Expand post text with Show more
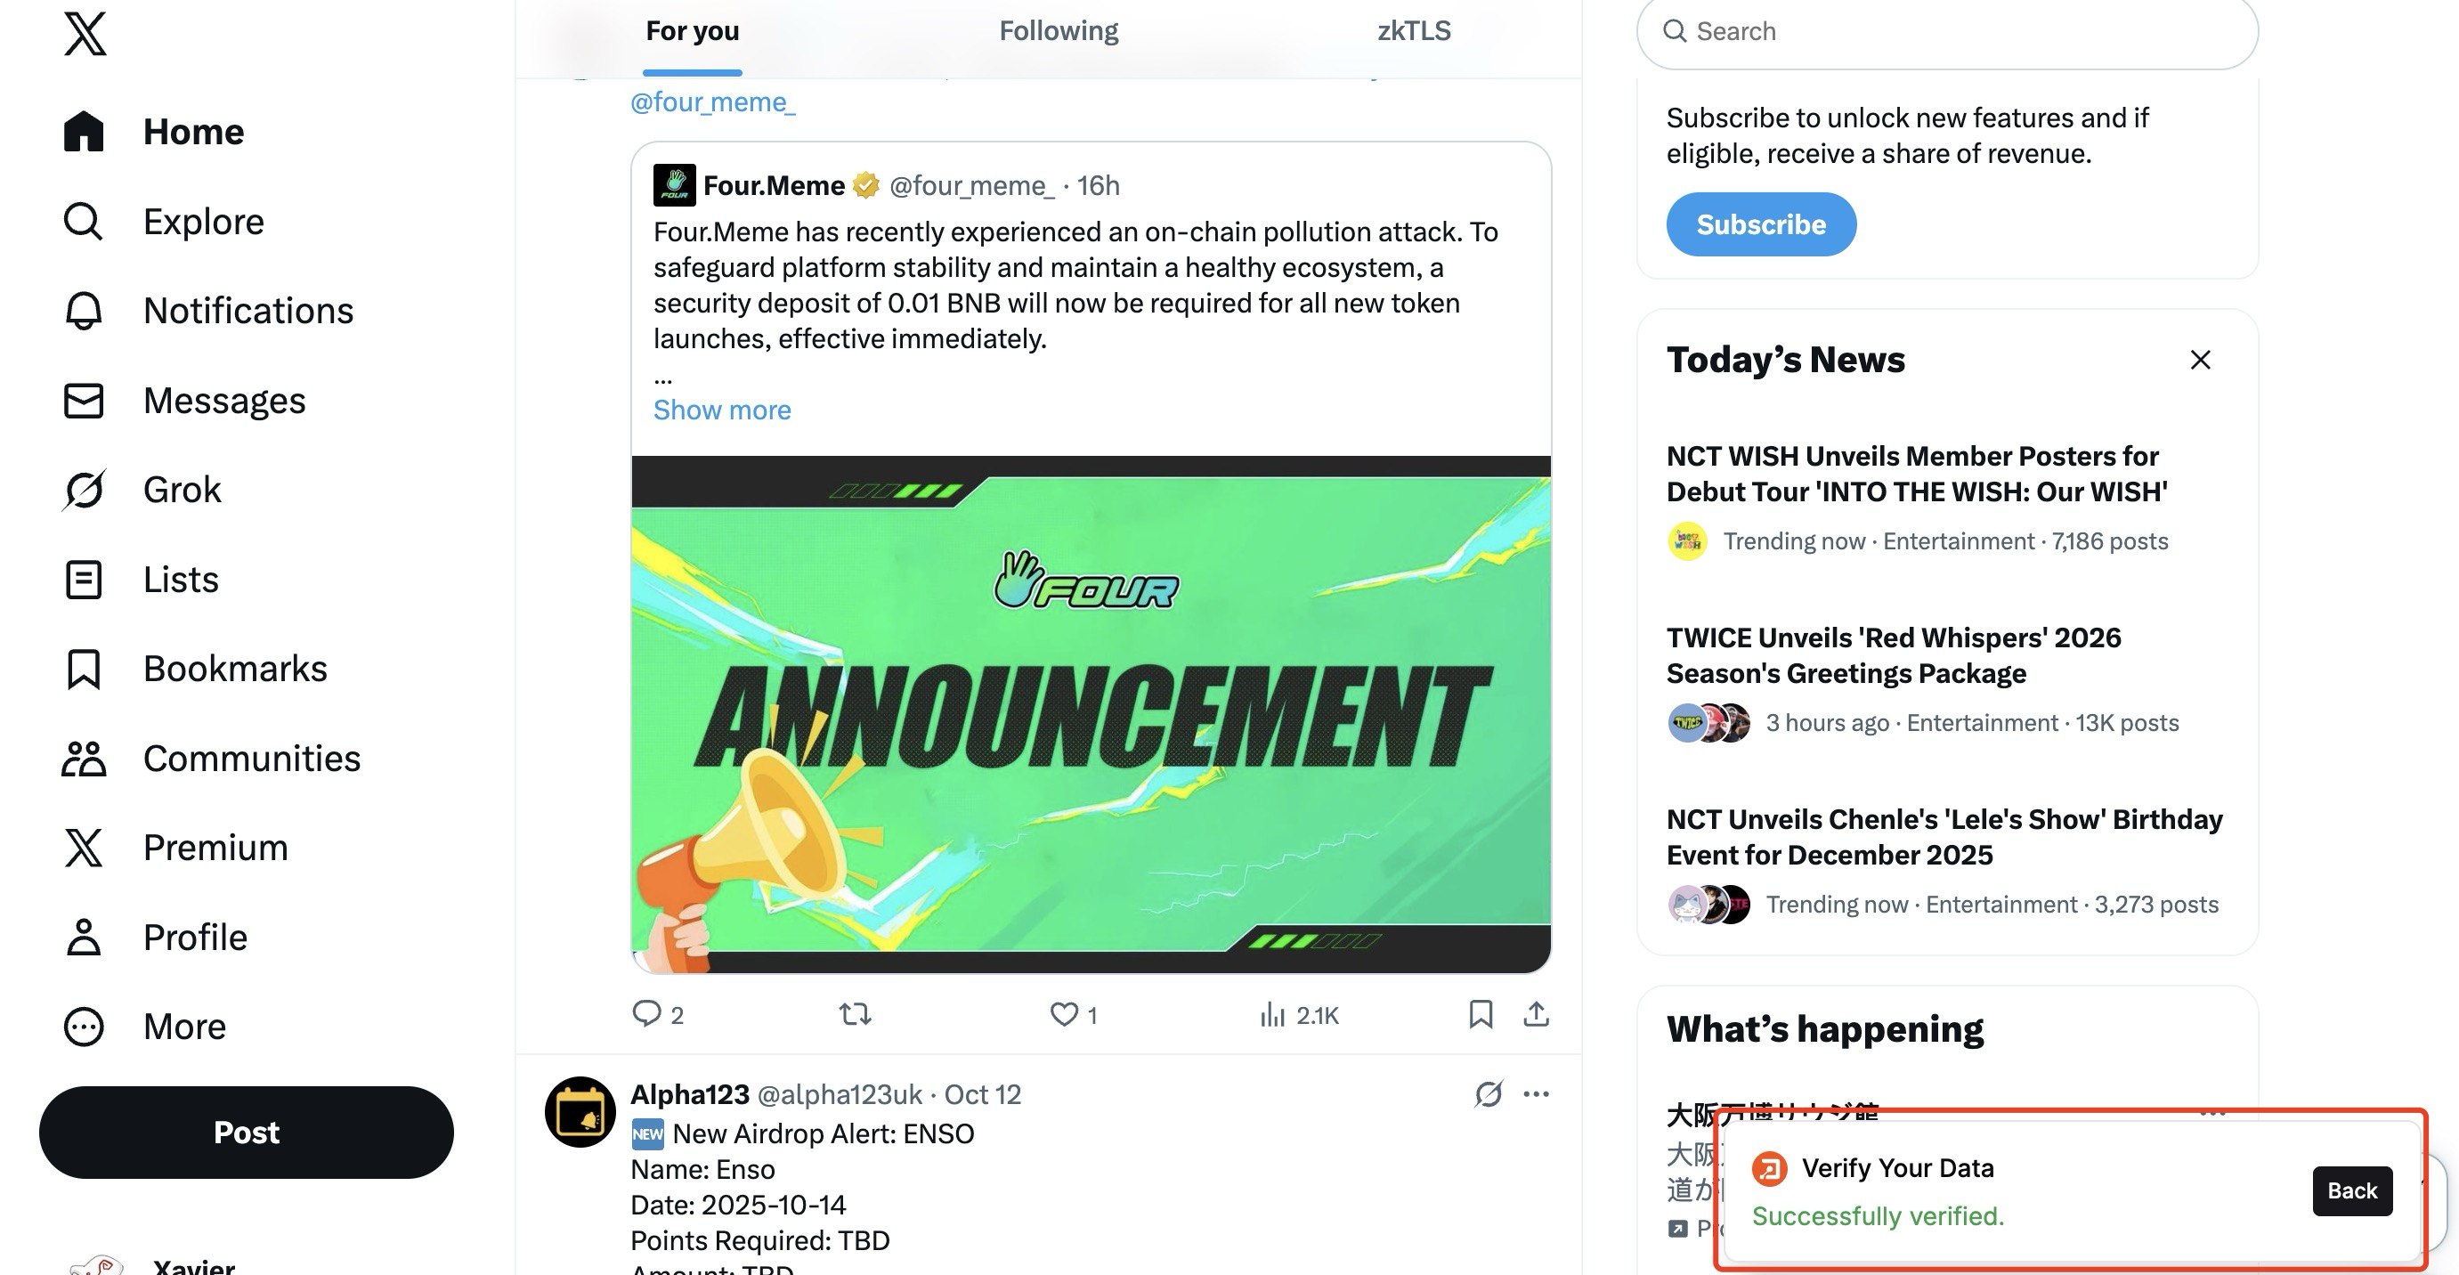2459x1275 pixels. point(722,410)
